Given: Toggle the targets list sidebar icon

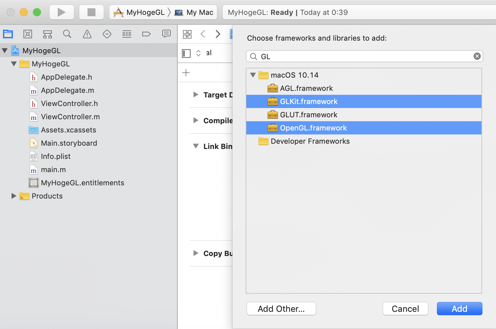Looking at the screenshot, I should [186, 53].
